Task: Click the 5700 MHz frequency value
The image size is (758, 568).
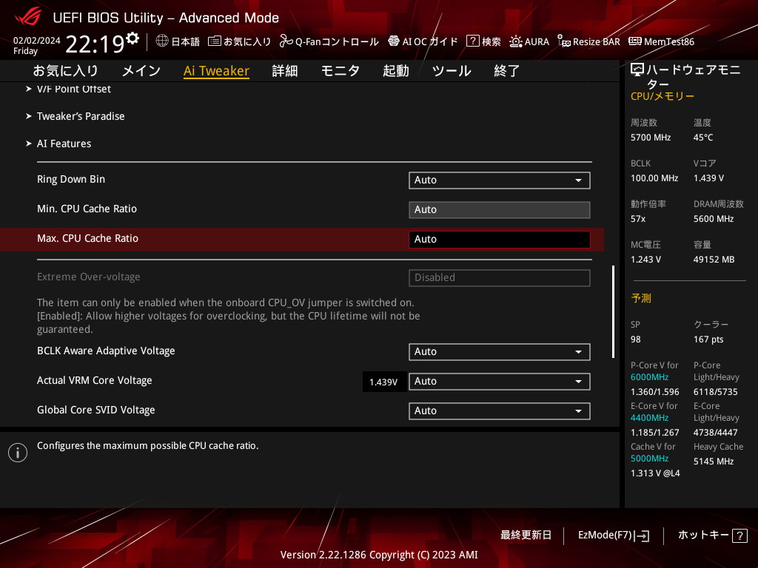Action: click(x=650, y=138)
